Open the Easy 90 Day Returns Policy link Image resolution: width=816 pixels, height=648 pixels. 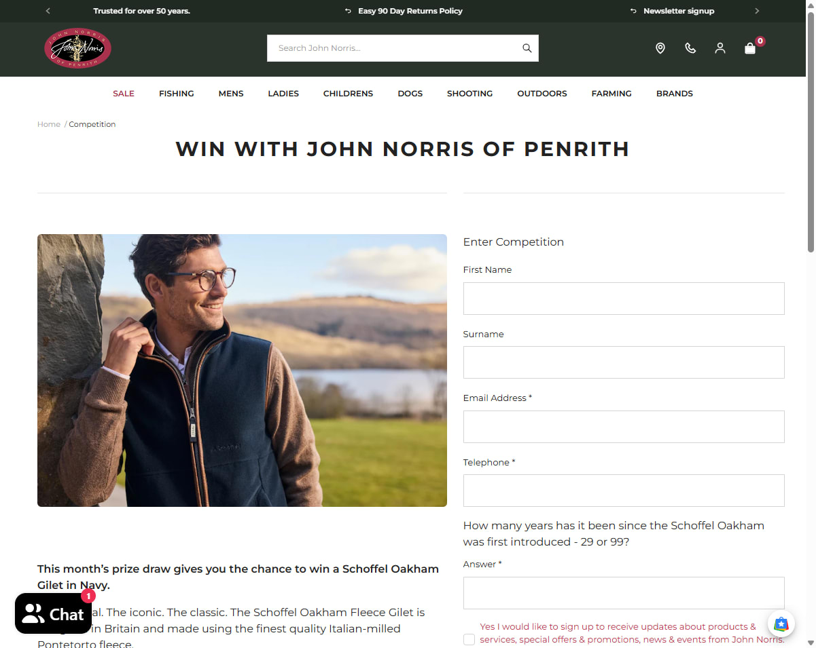(x=410, y=11)
